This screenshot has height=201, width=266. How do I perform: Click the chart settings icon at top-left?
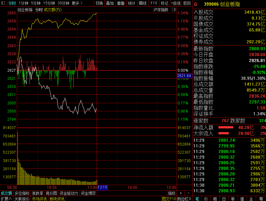click(x=3, y=3)
